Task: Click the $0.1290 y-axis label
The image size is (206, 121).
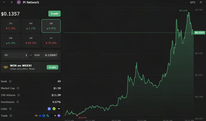Action: [x=199, y=97]
